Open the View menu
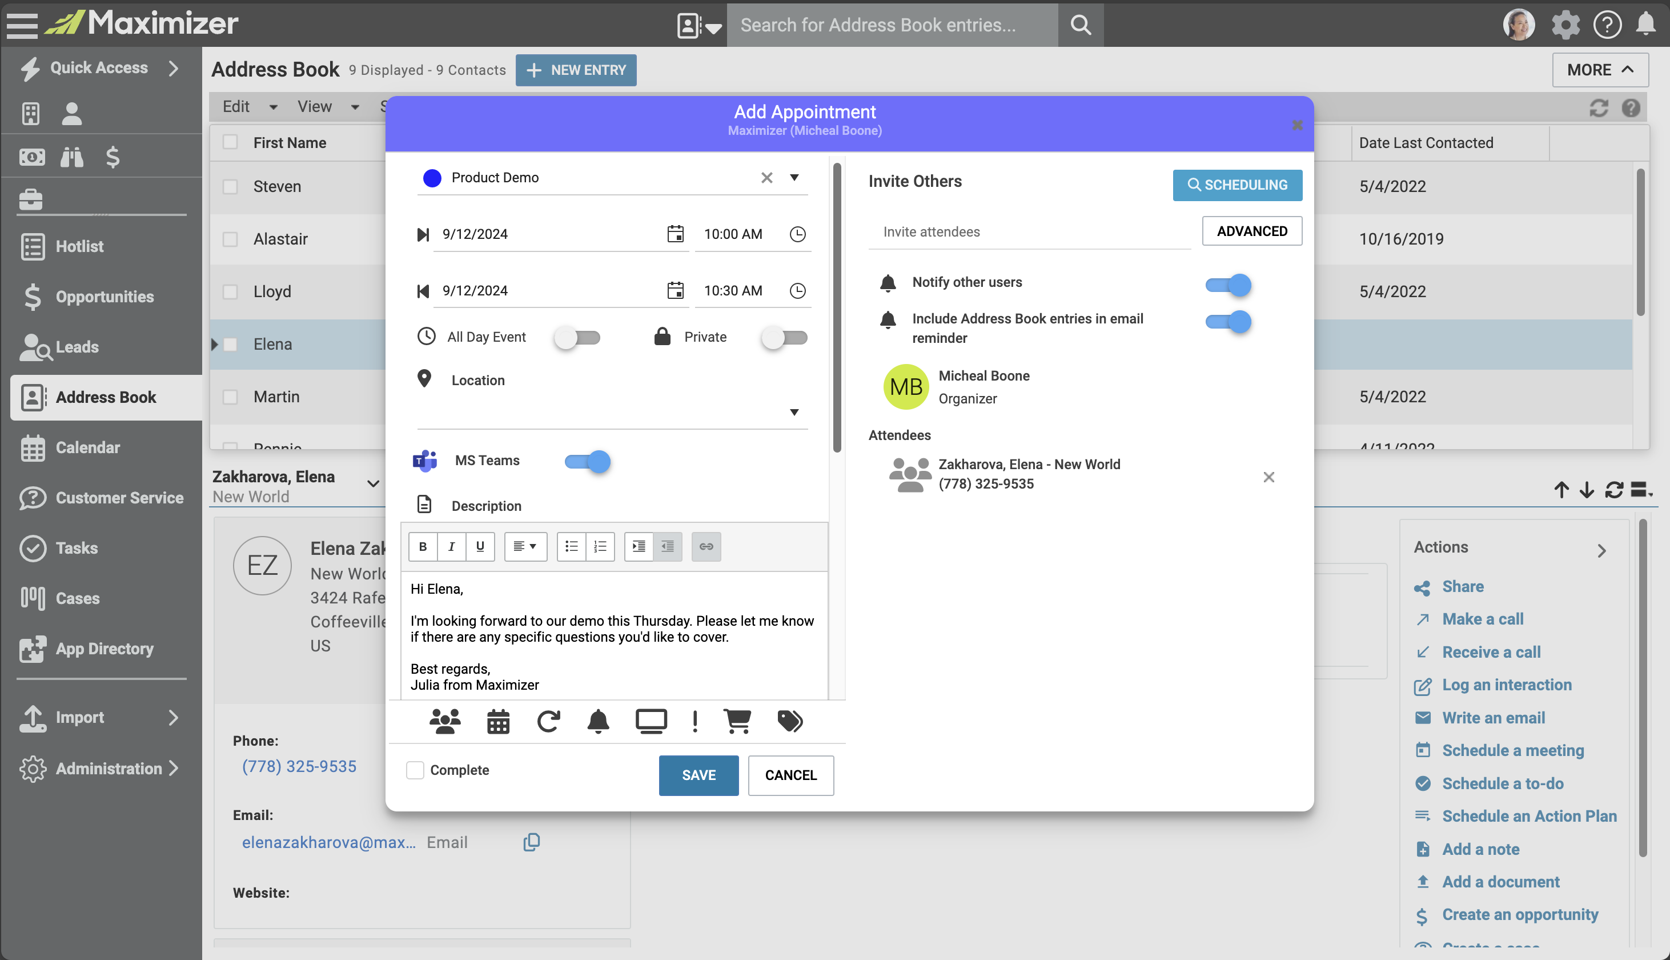 click(328, 107)
